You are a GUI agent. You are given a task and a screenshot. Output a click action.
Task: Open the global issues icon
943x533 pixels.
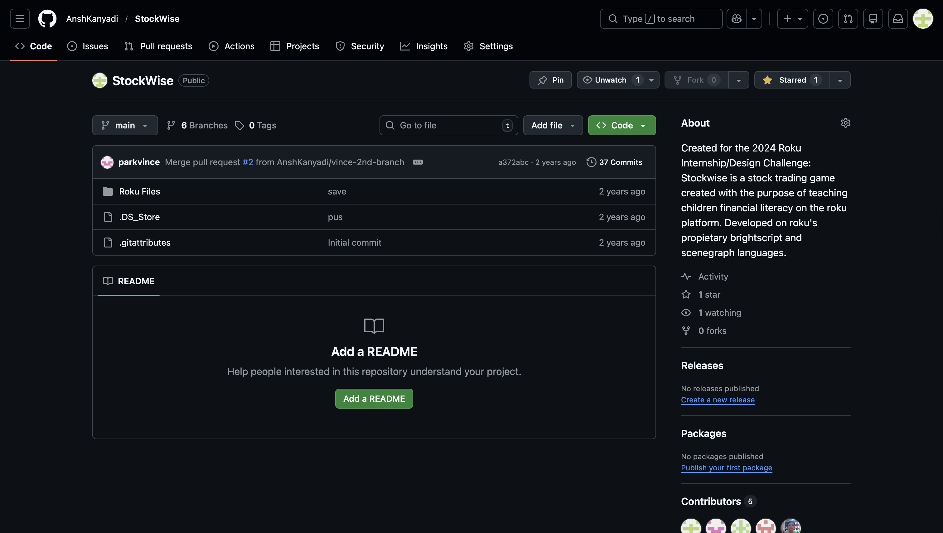[823, 18]
